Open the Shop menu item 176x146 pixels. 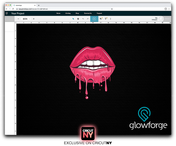click(77, 13)
